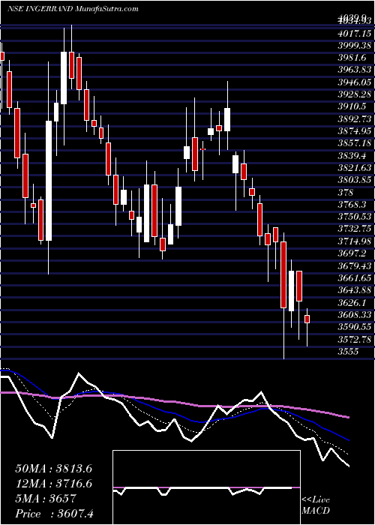The height and width of the screenshot is (525, 375).
Task: Click the 3874.95 price axis label
Action: [x=355, y=131]
